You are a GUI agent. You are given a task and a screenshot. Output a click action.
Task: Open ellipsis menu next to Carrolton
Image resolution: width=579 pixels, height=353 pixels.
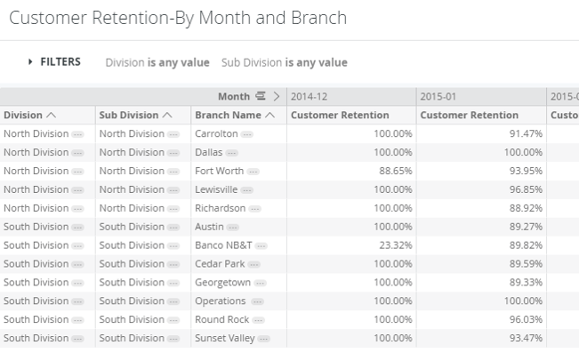[x=247, y=134]
